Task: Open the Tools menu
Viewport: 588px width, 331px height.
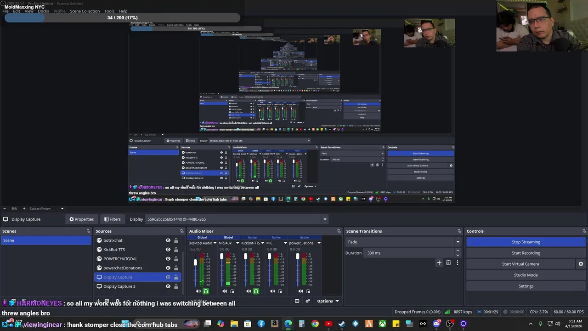Action: point(109,11)
